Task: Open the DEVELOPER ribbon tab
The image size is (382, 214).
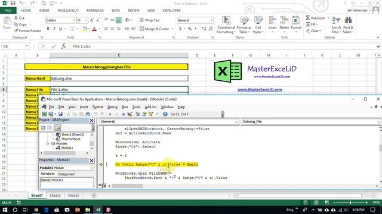Action: (x=171, y=11)
